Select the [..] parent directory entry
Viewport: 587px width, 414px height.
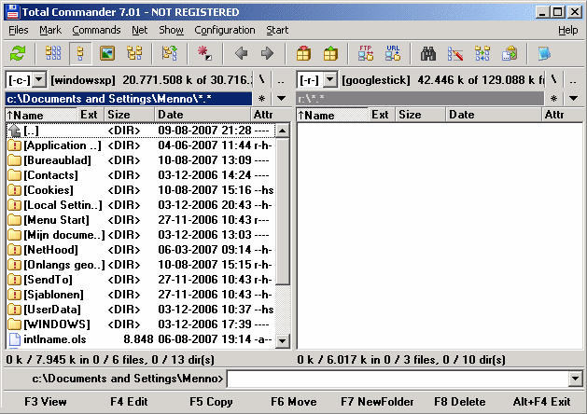coord(141,131)
